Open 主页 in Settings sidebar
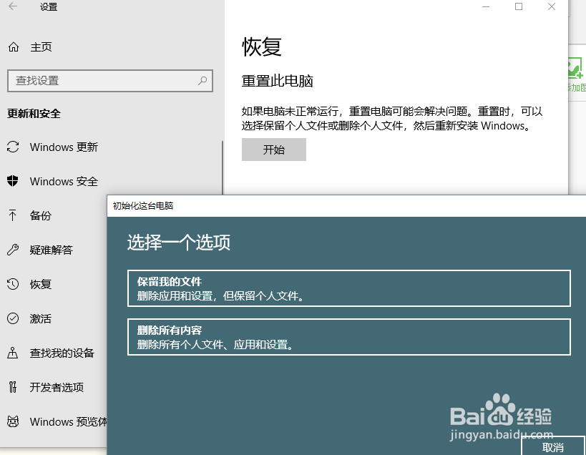This screenshot has width=586, height=455. pos(41,47)
